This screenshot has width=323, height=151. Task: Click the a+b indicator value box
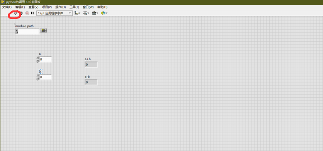[x=91, y=64]
